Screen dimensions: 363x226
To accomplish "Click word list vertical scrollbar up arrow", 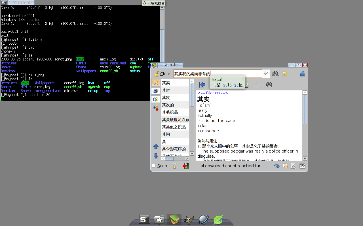I will [192, 81].
